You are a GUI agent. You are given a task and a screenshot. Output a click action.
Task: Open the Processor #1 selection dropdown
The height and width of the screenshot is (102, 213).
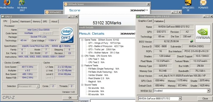(38, 86)
